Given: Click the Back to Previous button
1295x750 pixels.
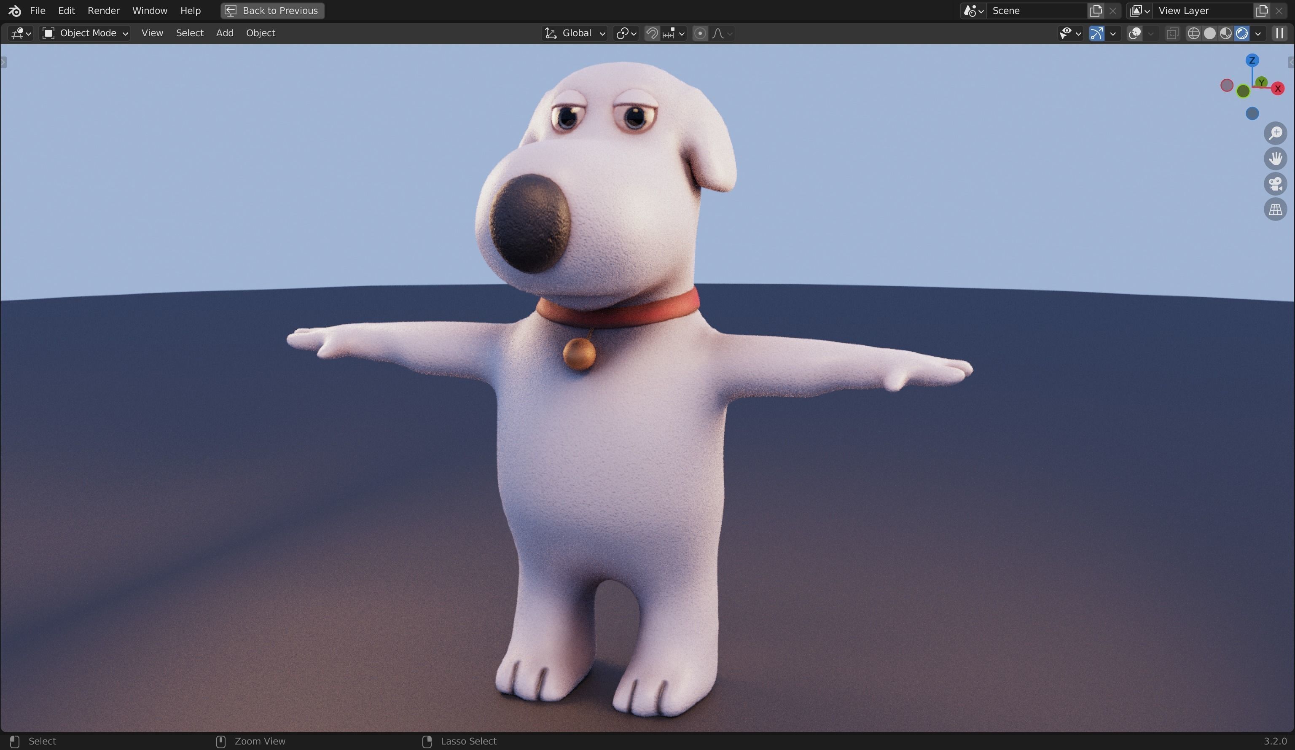Looking at the screenshot, I should click(272, 10).
